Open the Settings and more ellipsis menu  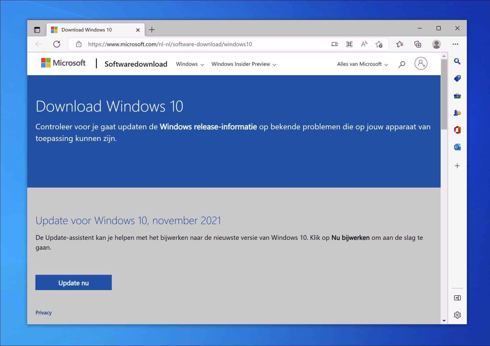coord(456,44)
